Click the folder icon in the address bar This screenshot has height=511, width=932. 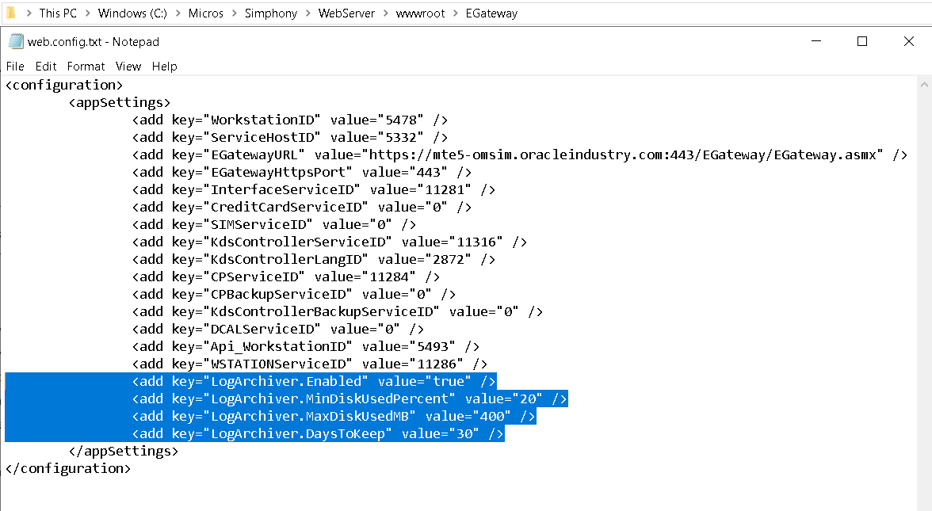[x=10, y=13]
